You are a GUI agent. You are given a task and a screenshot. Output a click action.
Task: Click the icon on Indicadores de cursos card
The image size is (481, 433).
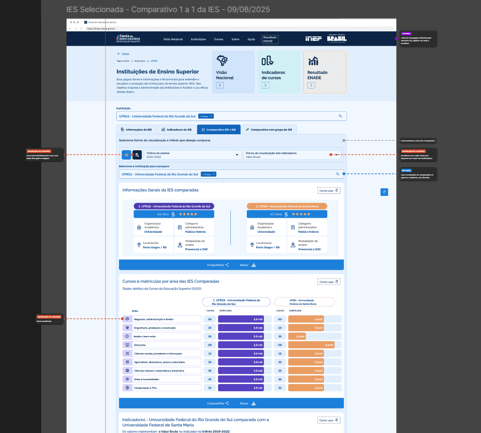click(x=267, y=61)
